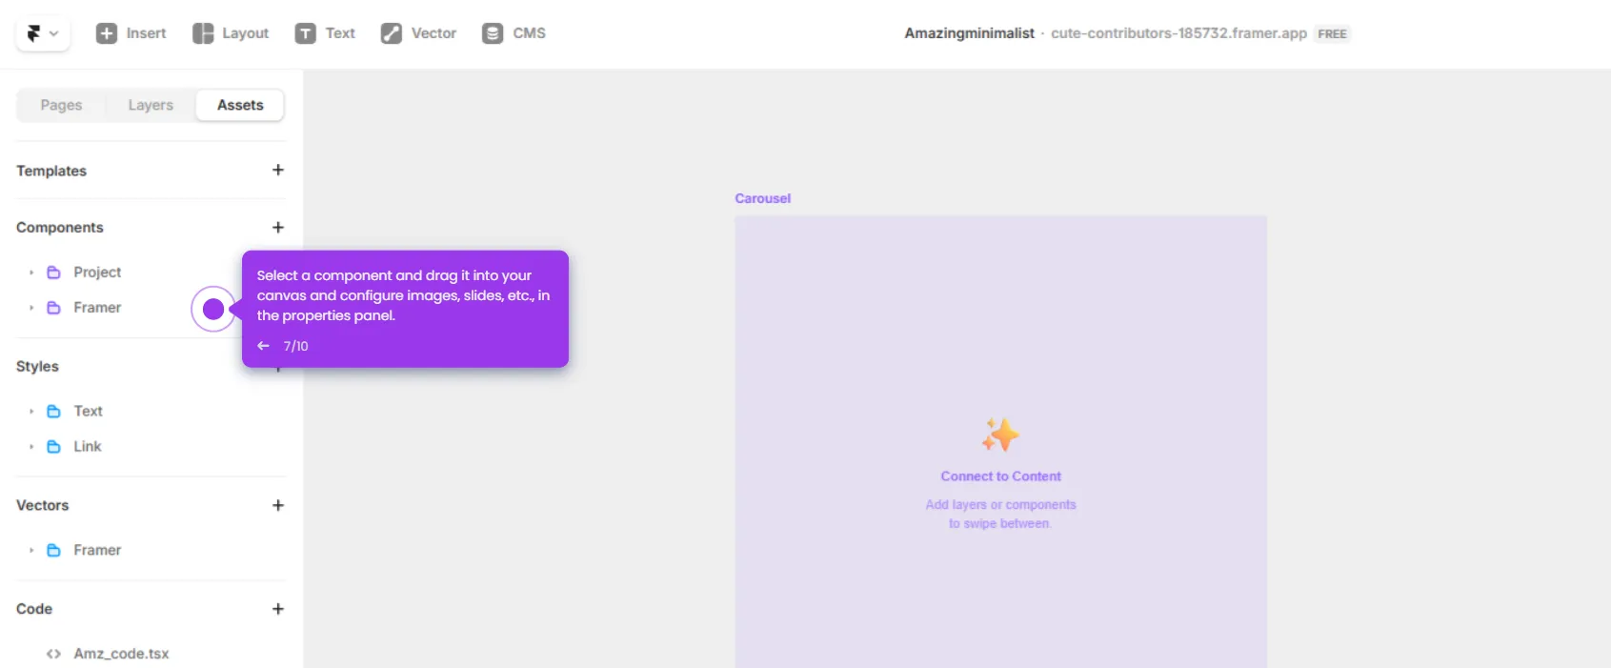Click the Text styles folder icon
This screenshot has height=668, width=1611.
coord(54,412)
